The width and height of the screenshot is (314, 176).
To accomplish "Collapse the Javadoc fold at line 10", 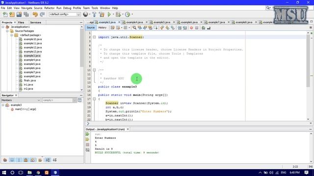I will (x=94, y=70).
